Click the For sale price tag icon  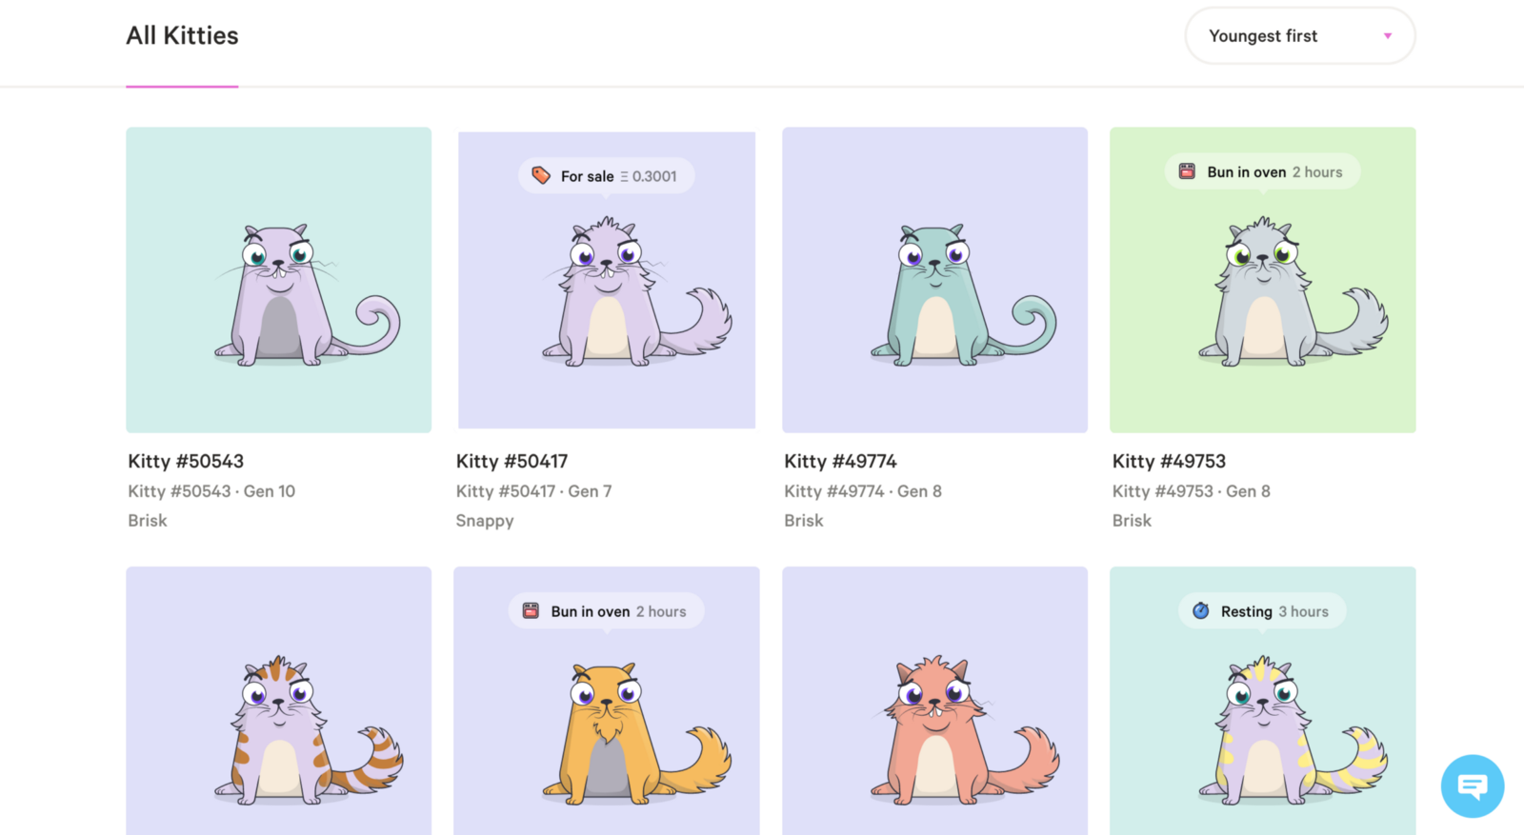coord(541,175)
